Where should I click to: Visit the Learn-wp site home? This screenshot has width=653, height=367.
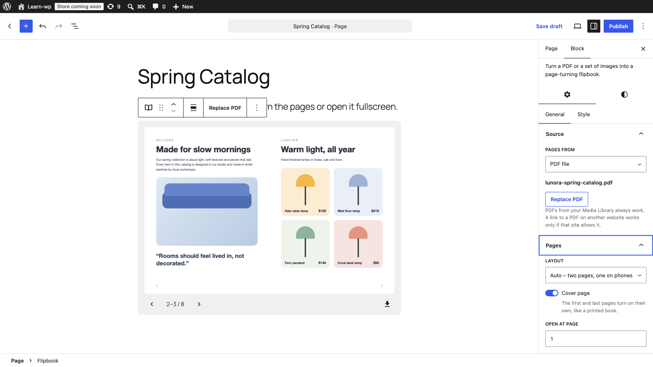tap(34, 6)
